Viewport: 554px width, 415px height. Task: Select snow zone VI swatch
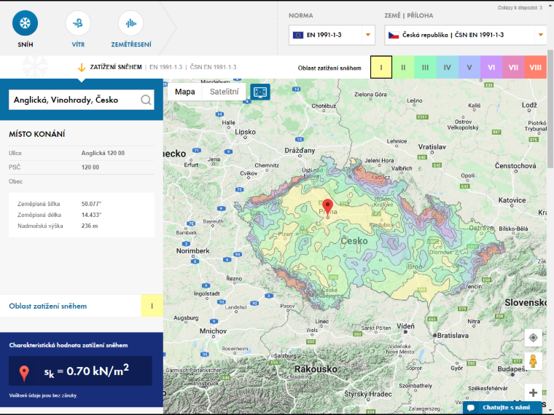click(491, 67)
